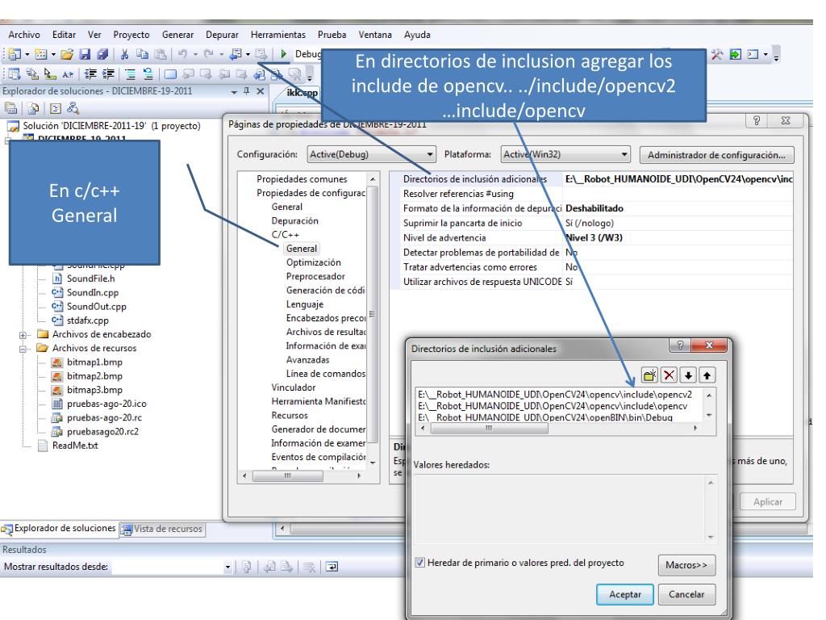Toggle Heredar de primario checkbox
826x620 pixels.
[419, 562]
